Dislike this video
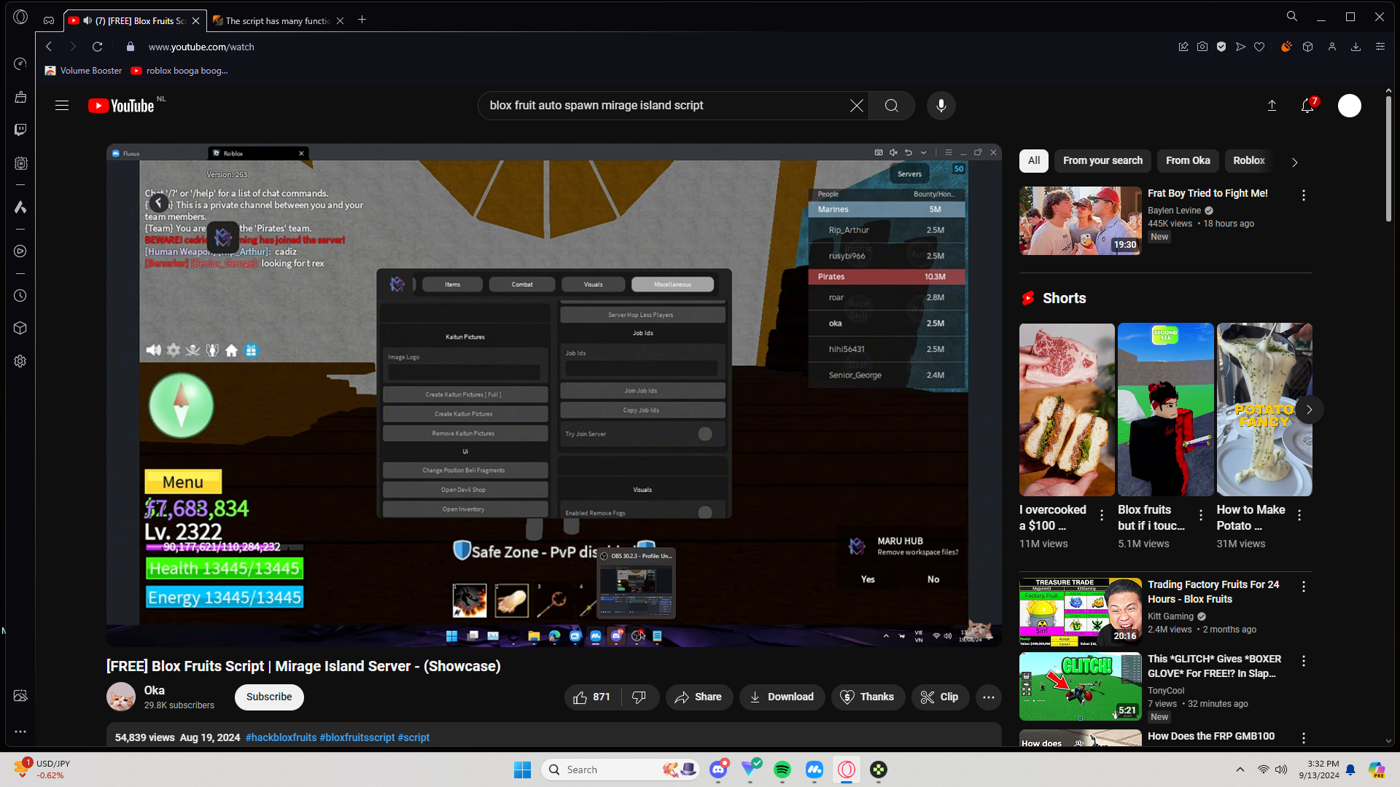Image resolution: width=1400 pixels, height=787 pixels. coord(639,697)
